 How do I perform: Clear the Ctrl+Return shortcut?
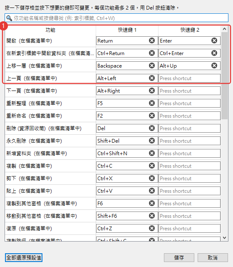(152, 53)
